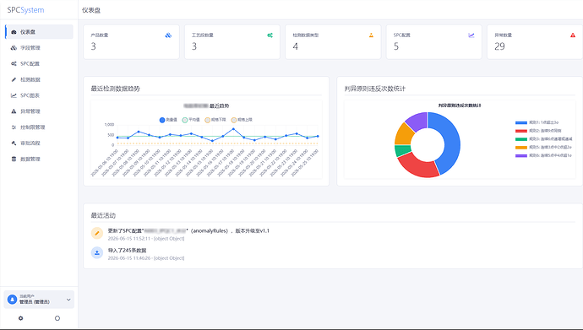Click the circle icon at sidebar bottom

click(x=57, y=318)
